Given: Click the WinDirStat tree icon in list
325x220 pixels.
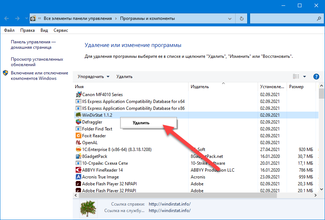Looking at the screenshot, I should pyautogui.click(x=78, y=115).
